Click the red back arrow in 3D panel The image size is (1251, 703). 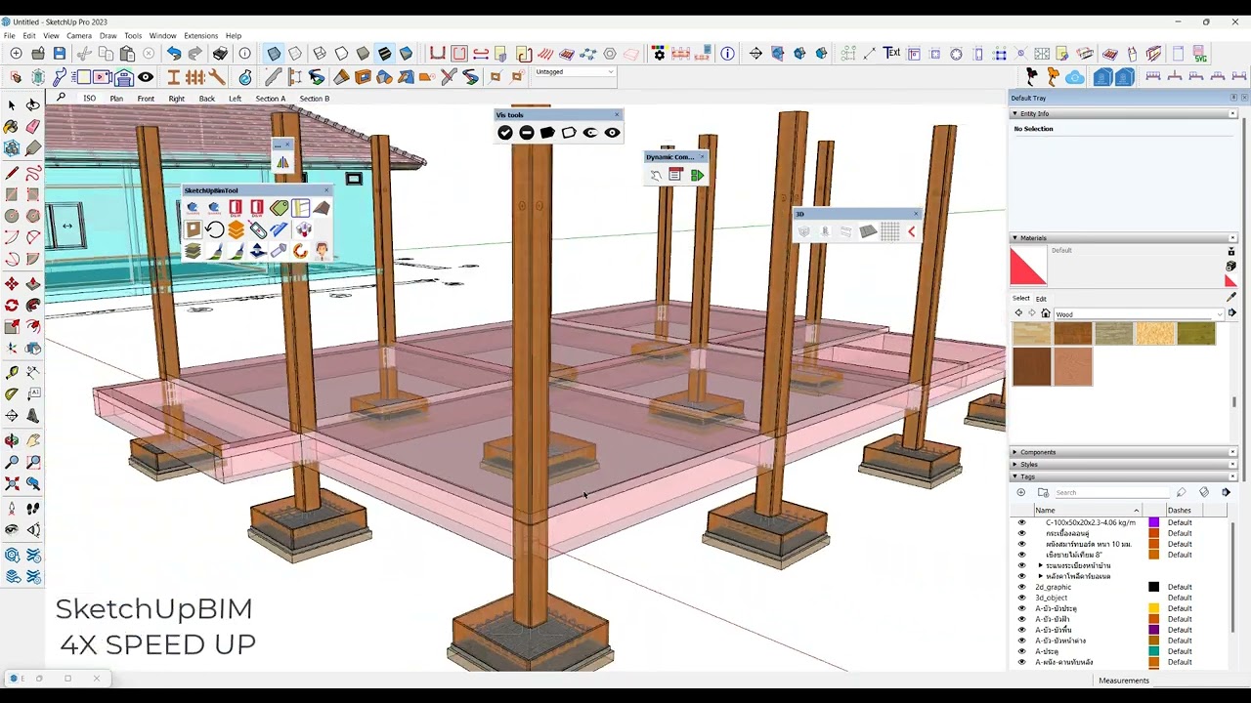(x=911, y=231)
